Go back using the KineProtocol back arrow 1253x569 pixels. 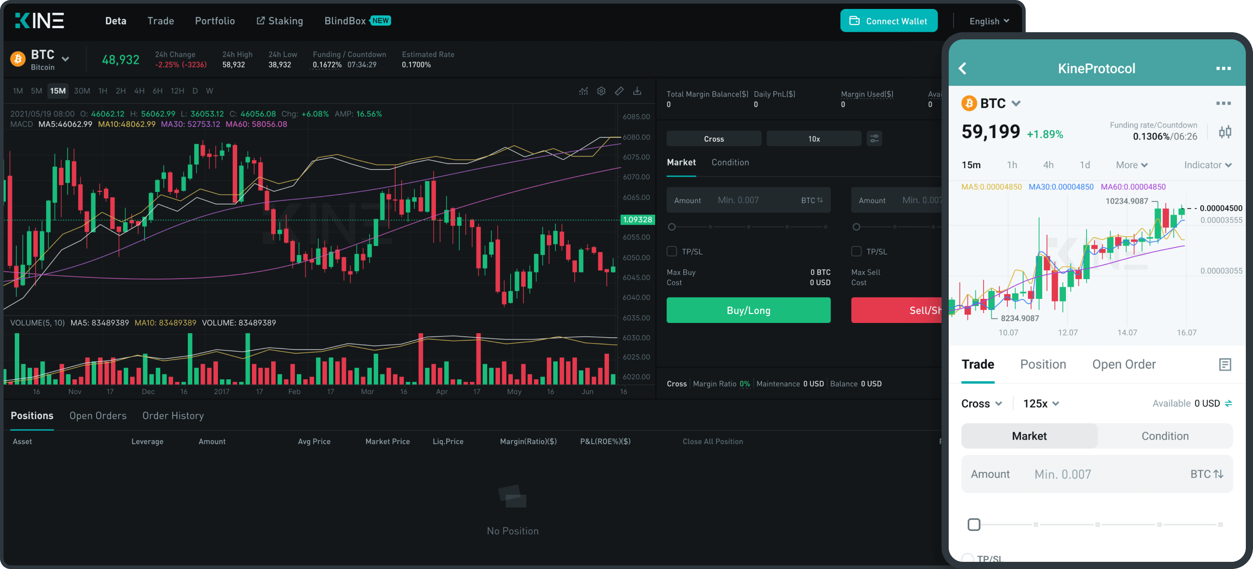click(x=963, y=68)
